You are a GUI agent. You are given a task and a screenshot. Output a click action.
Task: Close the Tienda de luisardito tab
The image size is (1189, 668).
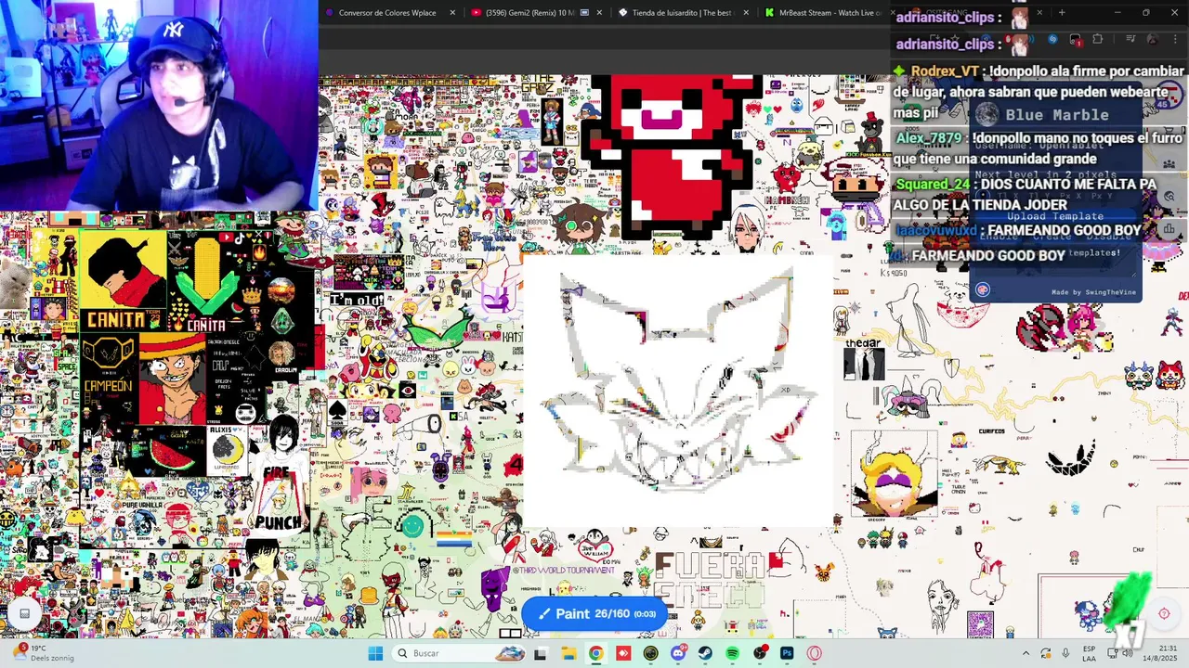(746, 13)
